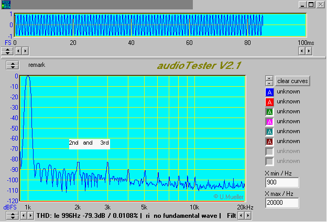The height and width of the screenshot is (222, 327).
Task: Click the X min / Hz input field
Action: click(x=282, y=182)
